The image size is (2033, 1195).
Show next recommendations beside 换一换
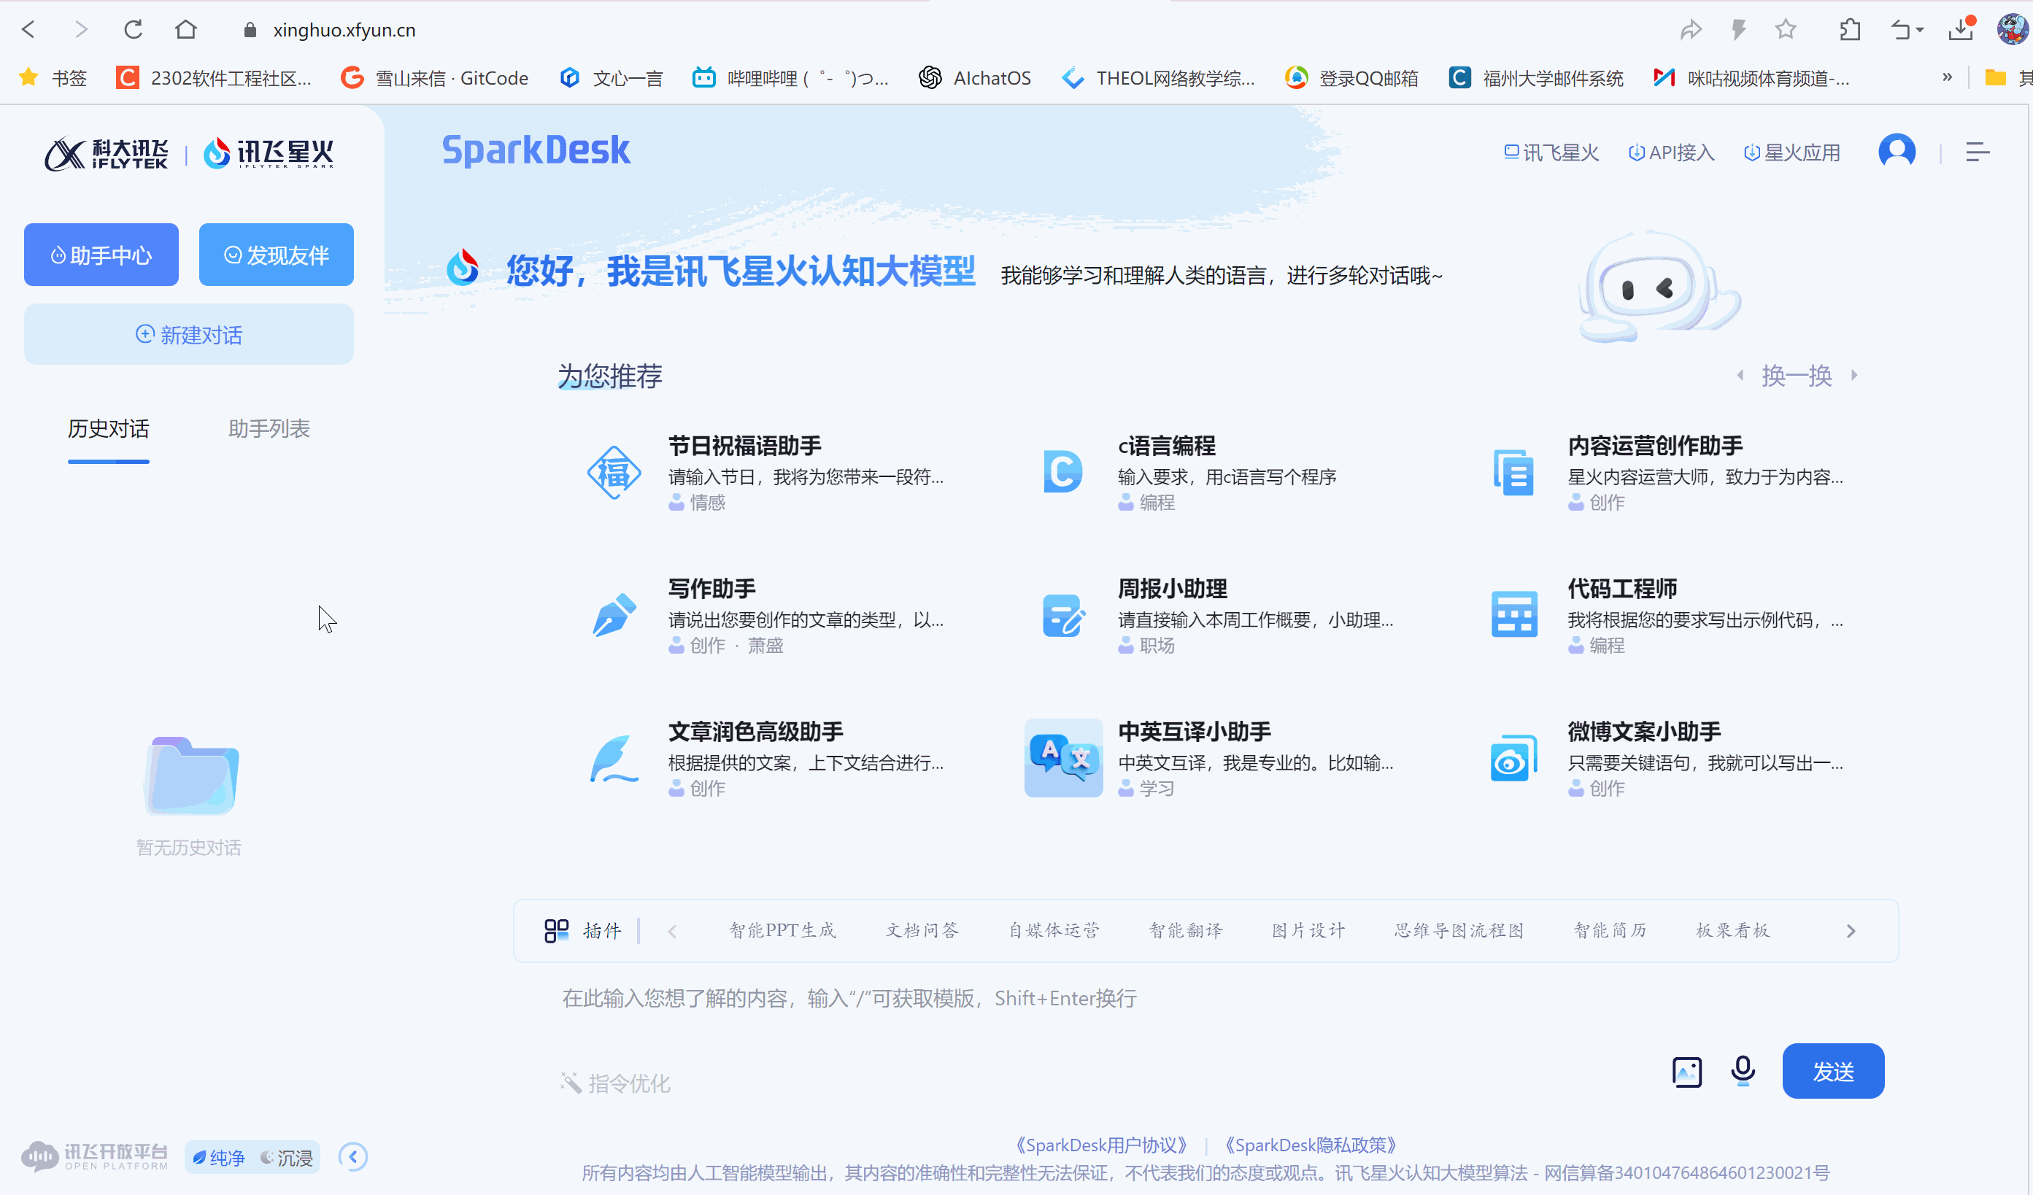[1855, 375]
